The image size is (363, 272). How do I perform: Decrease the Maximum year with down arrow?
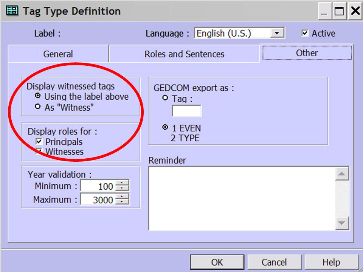(x=122, y=202)
